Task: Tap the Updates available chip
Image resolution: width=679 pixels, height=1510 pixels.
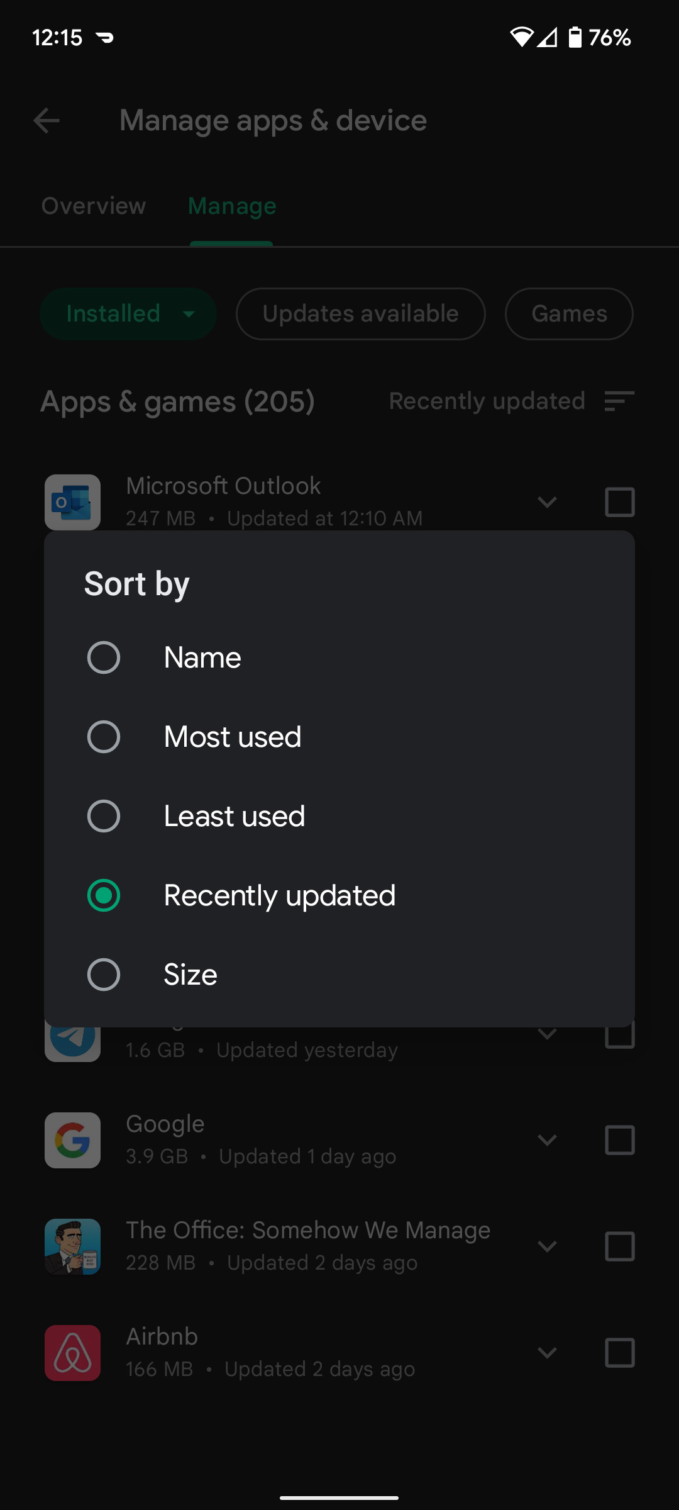Action: tap(360, 314)
